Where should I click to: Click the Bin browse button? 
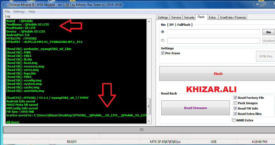tap(269, 32)
